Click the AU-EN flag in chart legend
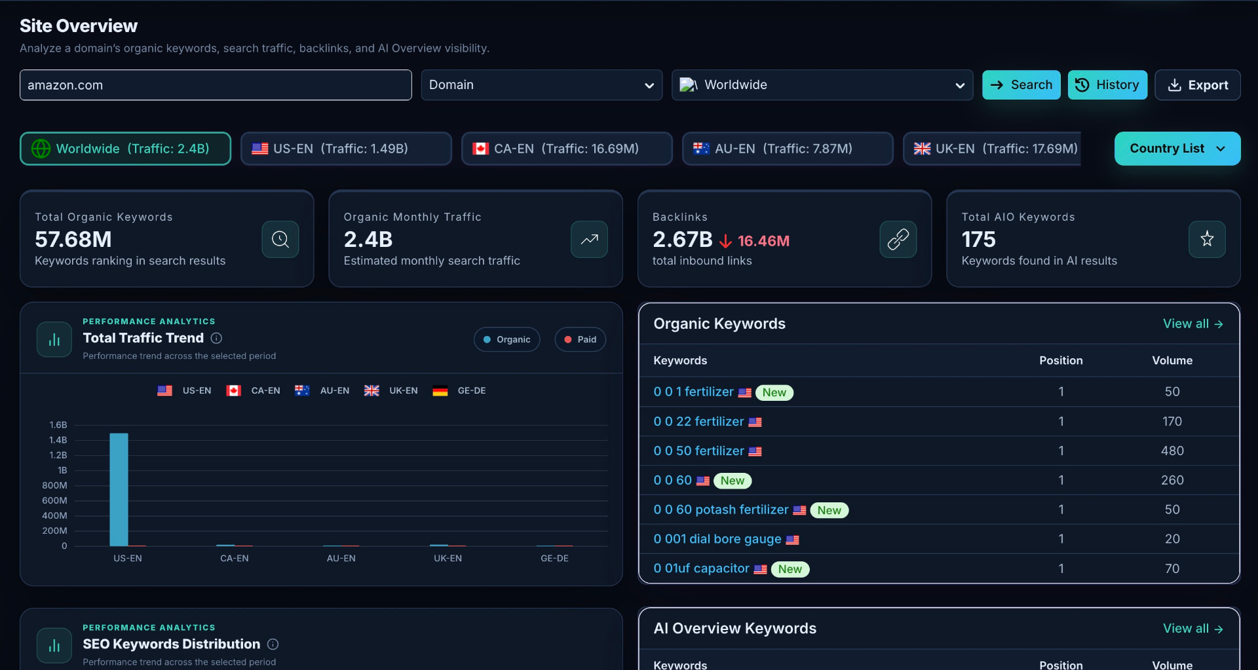The height and width of the screenshot is (670, 1258). (x=302, y=390)
